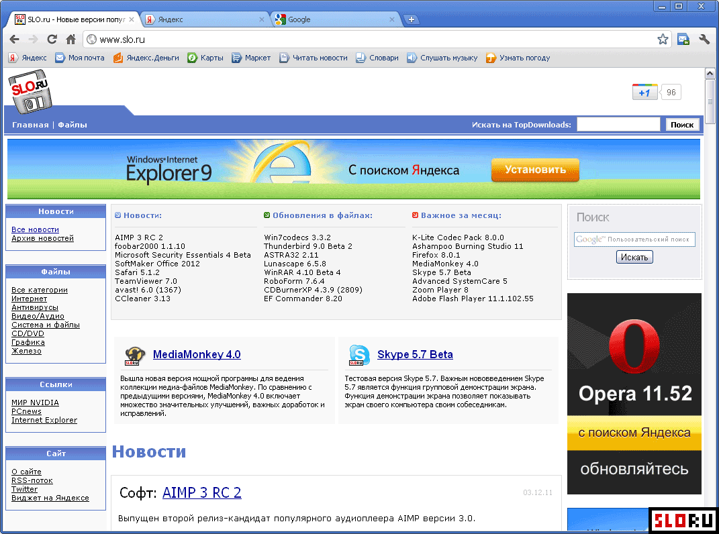
Task: Open the wrench settings menu
Action: [704, 40]
